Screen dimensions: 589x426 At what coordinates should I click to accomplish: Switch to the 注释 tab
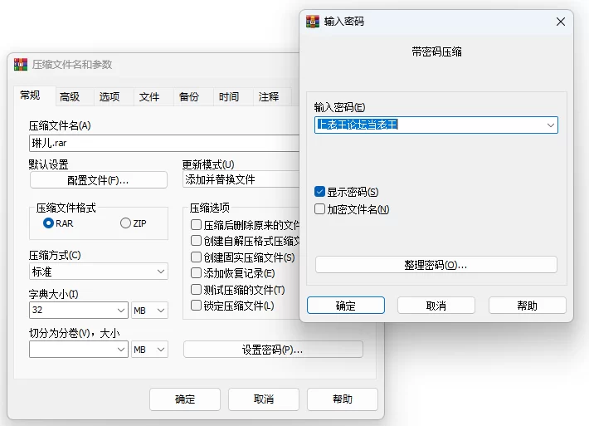269,97
